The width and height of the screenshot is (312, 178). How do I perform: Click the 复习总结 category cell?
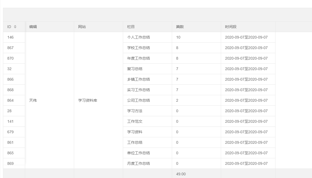[135, 69]
